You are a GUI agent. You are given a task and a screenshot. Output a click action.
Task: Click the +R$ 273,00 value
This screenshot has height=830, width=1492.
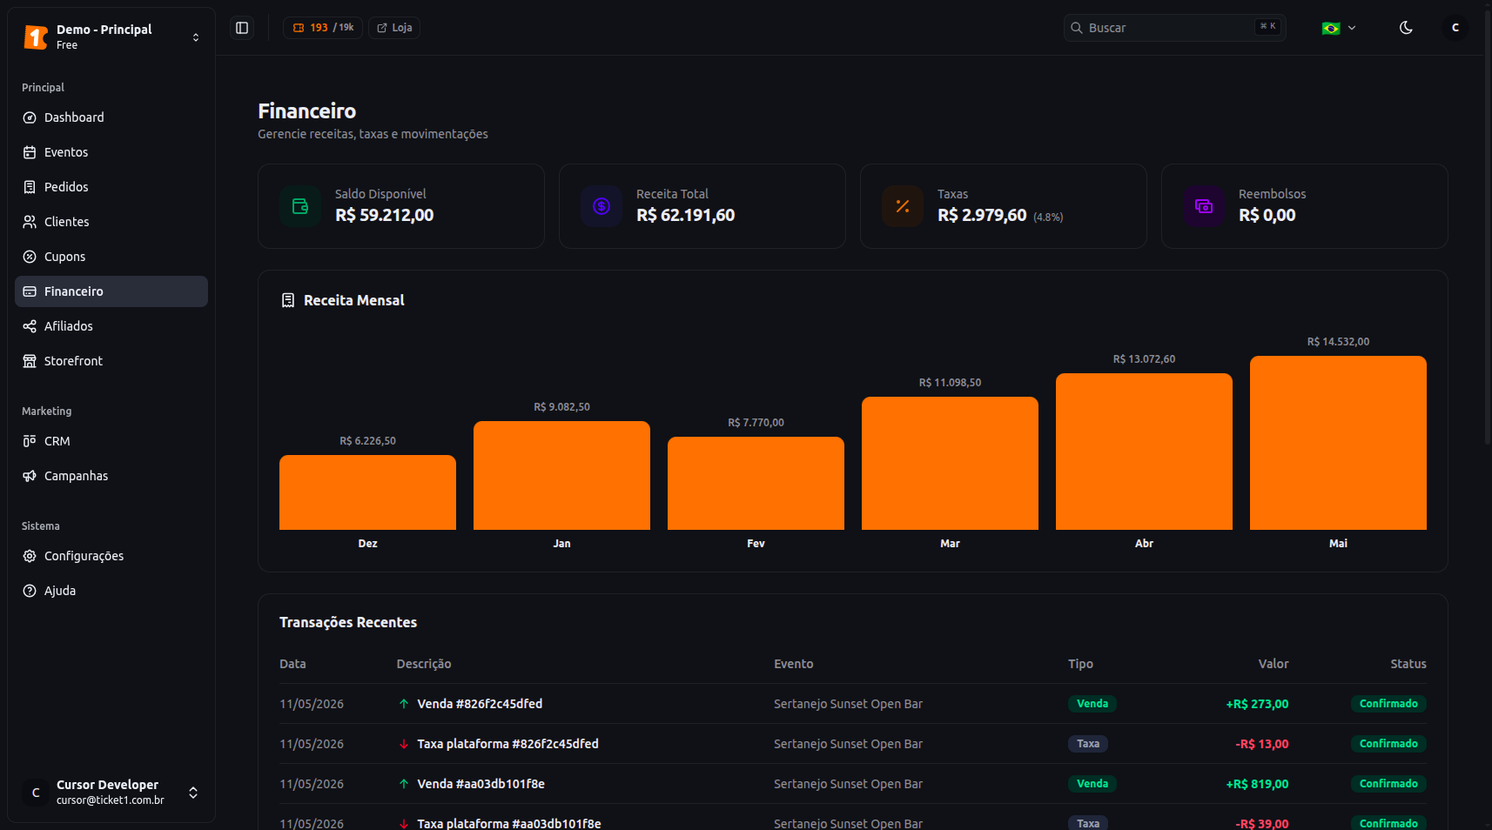(1257, 704)
